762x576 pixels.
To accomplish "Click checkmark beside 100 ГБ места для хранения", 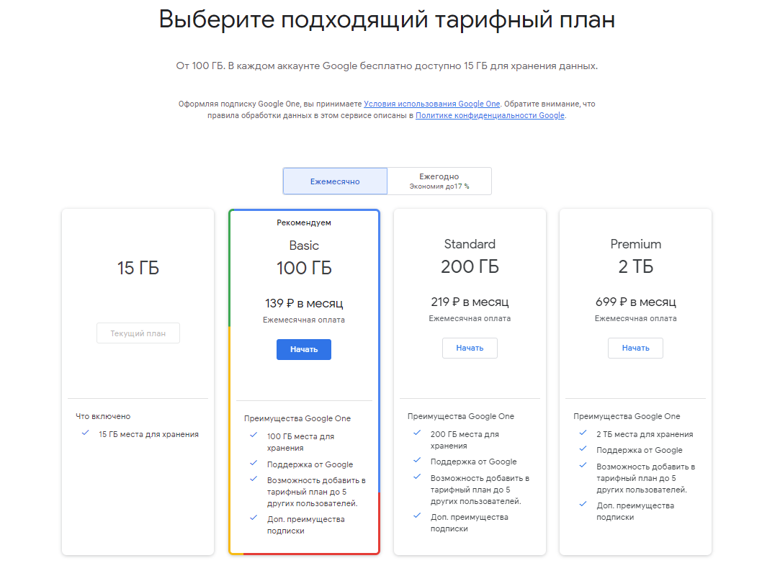I will pyautogui.click(x=254, y=435).
